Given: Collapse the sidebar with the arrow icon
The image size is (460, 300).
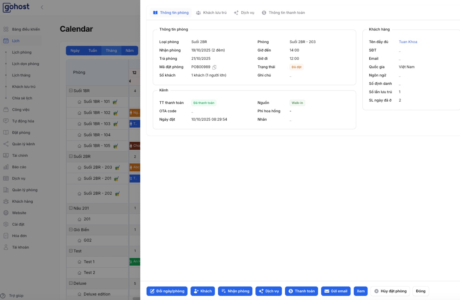Looking at the screenshot, I should pyautogui.click(x=42, y=7).
